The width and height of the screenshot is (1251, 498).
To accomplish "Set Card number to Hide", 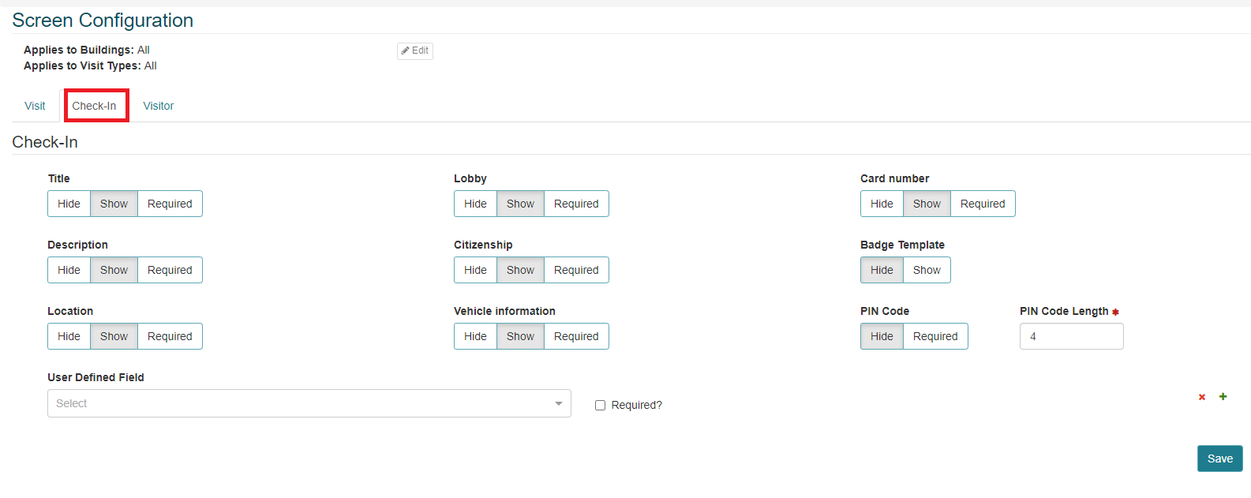I will click(882, 204).
